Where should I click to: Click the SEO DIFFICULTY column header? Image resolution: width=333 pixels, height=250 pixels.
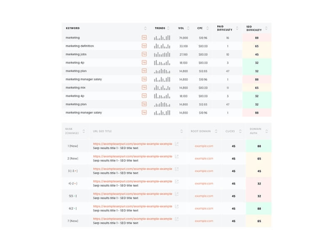[x=254, y=28]
